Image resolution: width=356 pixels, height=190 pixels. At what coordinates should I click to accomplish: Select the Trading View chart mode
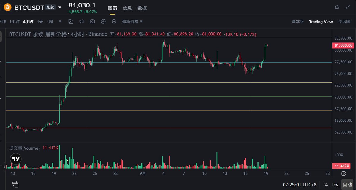point(321,22)
